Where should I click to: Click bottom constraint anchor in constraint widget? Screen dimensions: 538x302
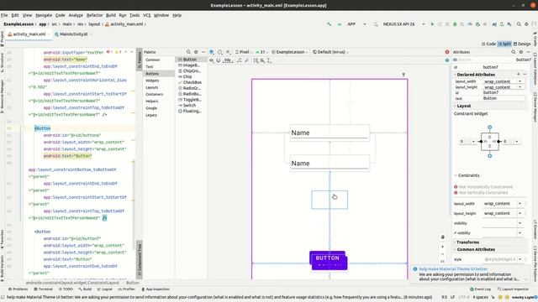pyautogui.click(x=489, y=156)
